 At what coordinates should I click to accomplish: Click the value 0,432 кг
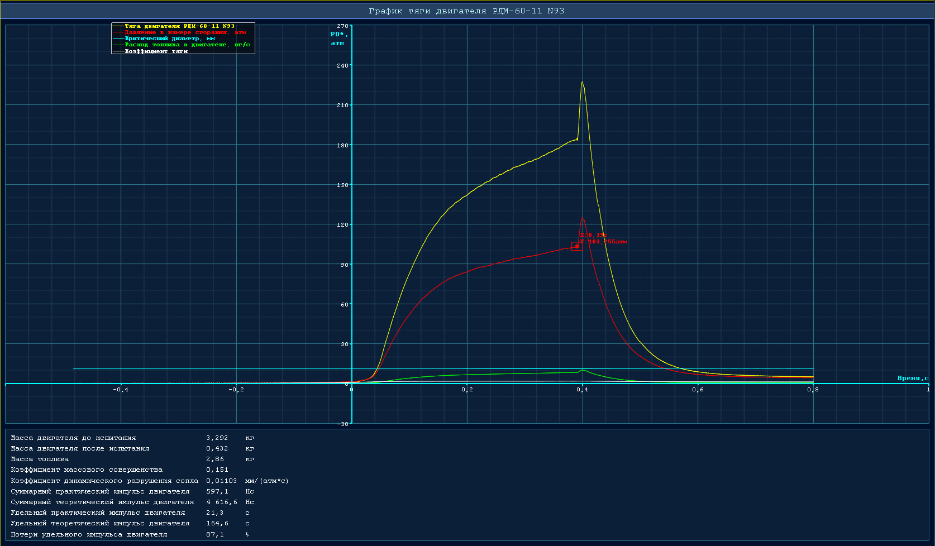[x=230, y=448]
